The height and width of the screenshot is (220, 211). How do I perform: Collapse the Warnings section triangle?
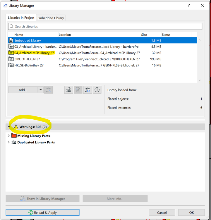(9, 127)
